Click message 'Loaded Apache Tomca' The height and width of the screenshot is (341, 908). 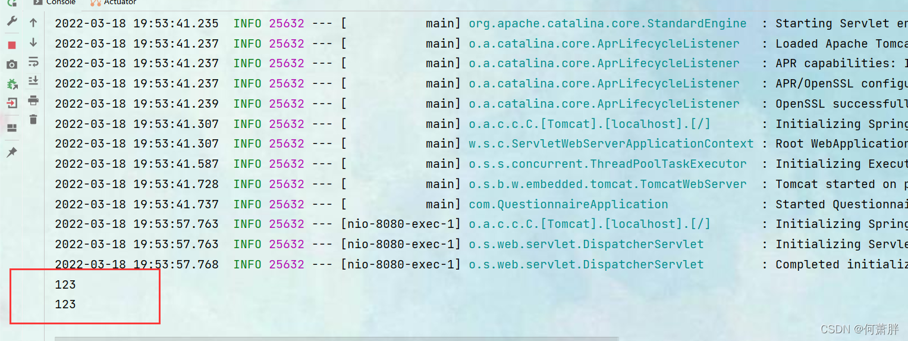[841, 43]
